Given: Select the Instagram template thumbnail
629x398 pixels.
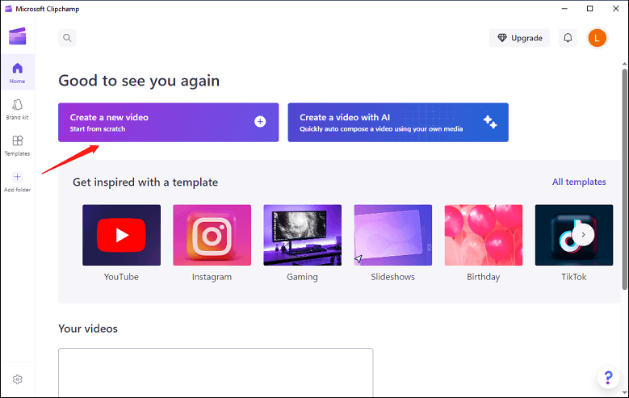Looking at the screenshot, I should pyautogui.click(x=212, y=235).
